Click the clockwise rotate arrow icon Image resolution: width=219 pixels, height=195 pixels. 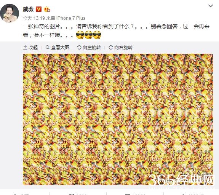[110, 48]
